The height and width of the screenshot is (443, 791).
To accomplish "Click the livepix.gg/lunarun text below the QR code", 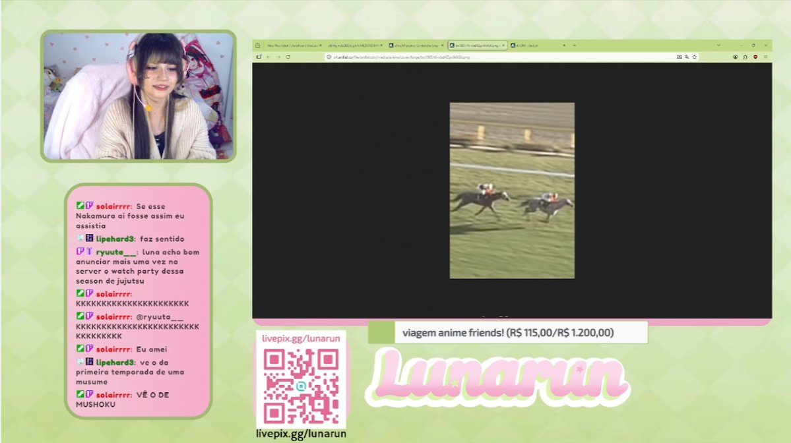I will pos(301,434).
